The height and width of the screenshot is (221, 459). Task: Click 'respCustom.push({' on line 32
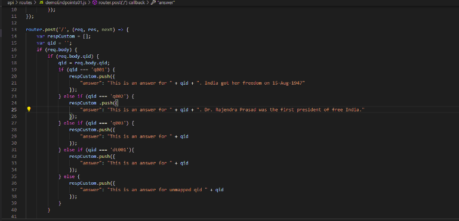coord(92,157)
